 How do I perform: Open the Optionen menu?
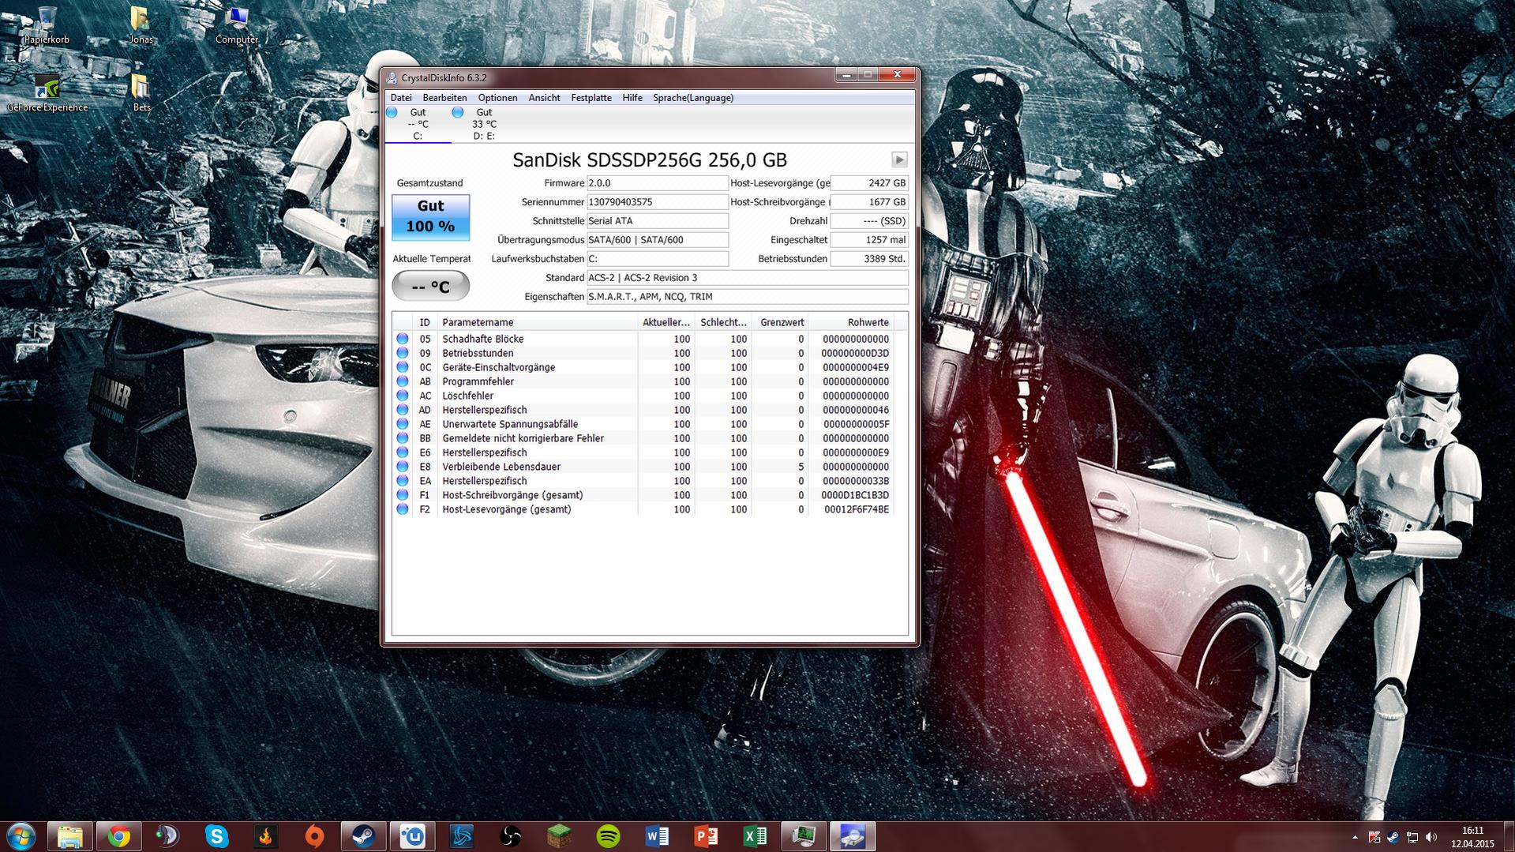click(497, 98)
